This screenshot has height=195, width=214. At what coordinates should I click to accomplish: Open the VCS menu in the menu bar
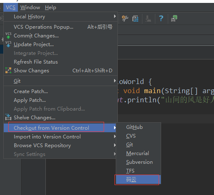tap(10, 7)
